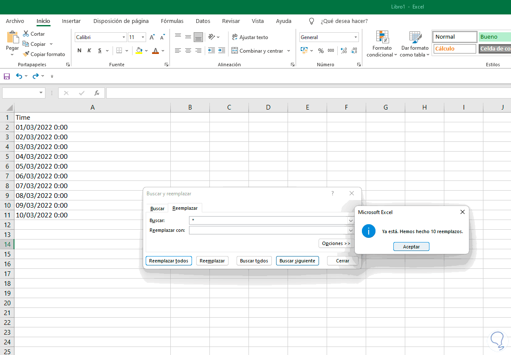511x355 pixels.
Task: Switch to the Buscar tab in dialog
Action: 157,208
